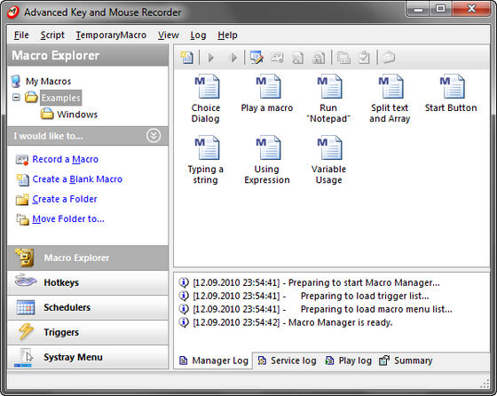Click the Move Folder to... link
This screenshot has height=396, width=497.
(68, 218)
